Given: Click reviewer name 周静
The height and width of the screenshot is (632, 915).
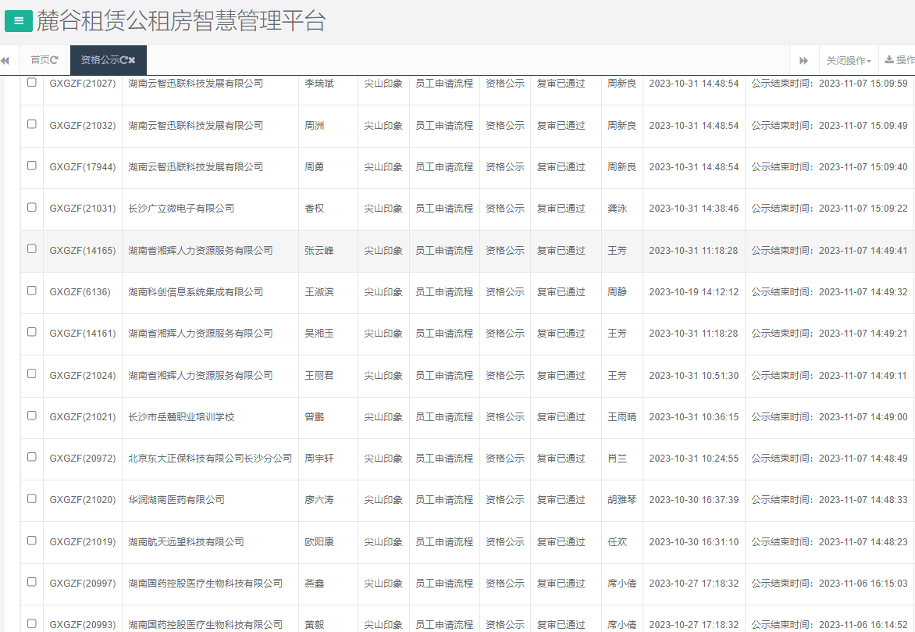Looking at the screenshot, I should click(x=618, y=292).
